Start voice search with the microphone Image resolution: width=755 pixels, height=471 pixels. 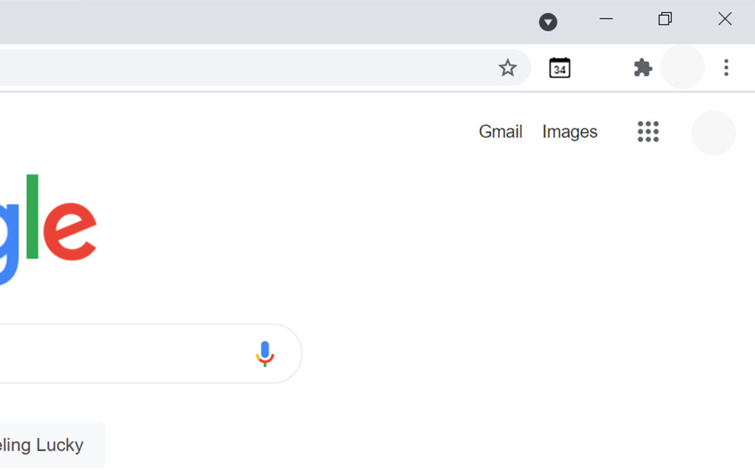tap(265, 354)
